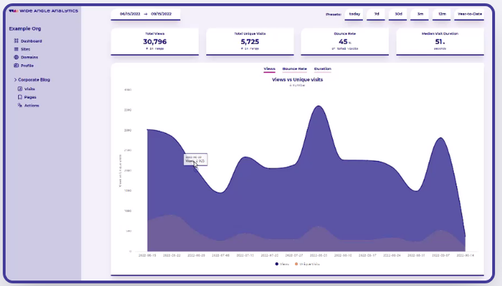This screenshot has width=502, height=286.
Task: Go to Domains page
Action: click(29, 57)
